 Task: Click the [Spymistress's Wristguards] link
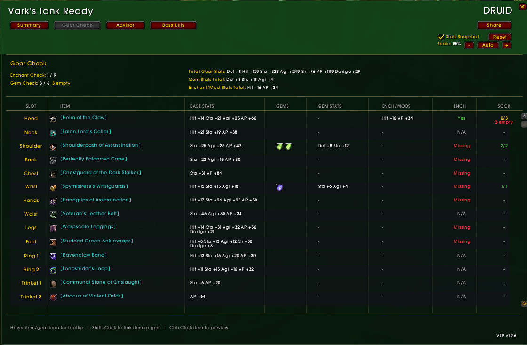94,186
